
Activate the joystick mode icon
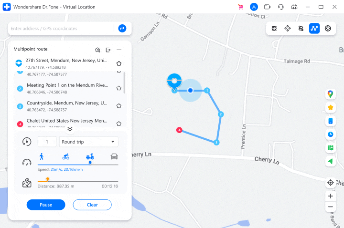(x=328, y=29)
